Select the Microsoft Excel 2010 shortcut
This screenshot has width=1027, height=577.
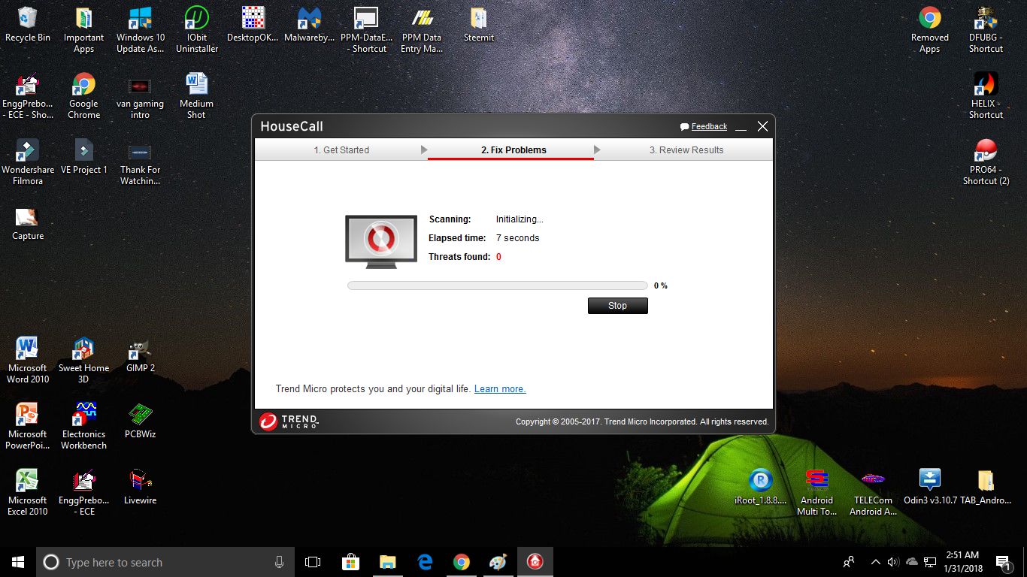tap(28, 493)
